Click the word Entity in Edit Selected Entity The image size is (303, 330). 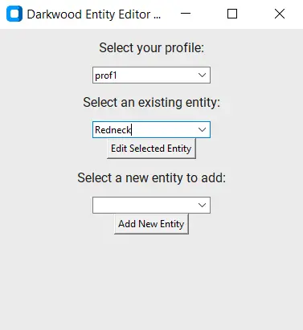(179, 149)
